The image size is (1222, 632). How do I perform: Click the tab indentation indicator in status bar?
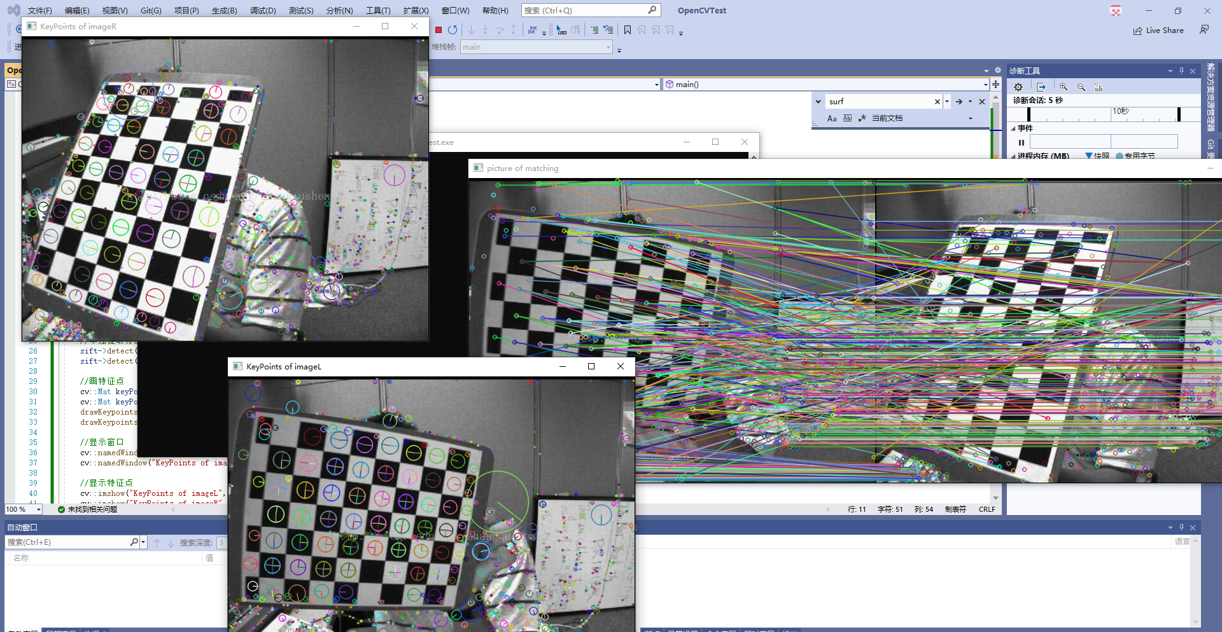[955, 509]
